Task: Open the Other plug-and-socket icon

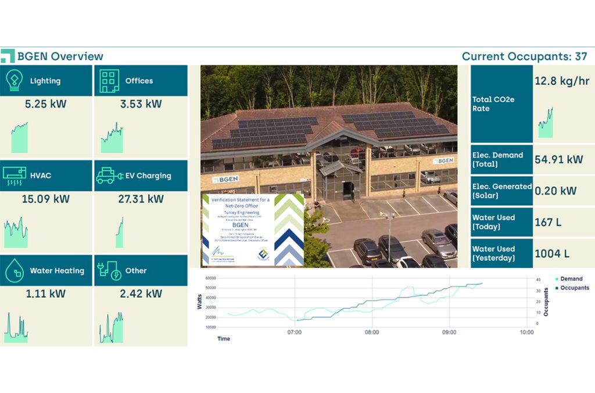Action: pyautogui.click(x=109, y=271)
